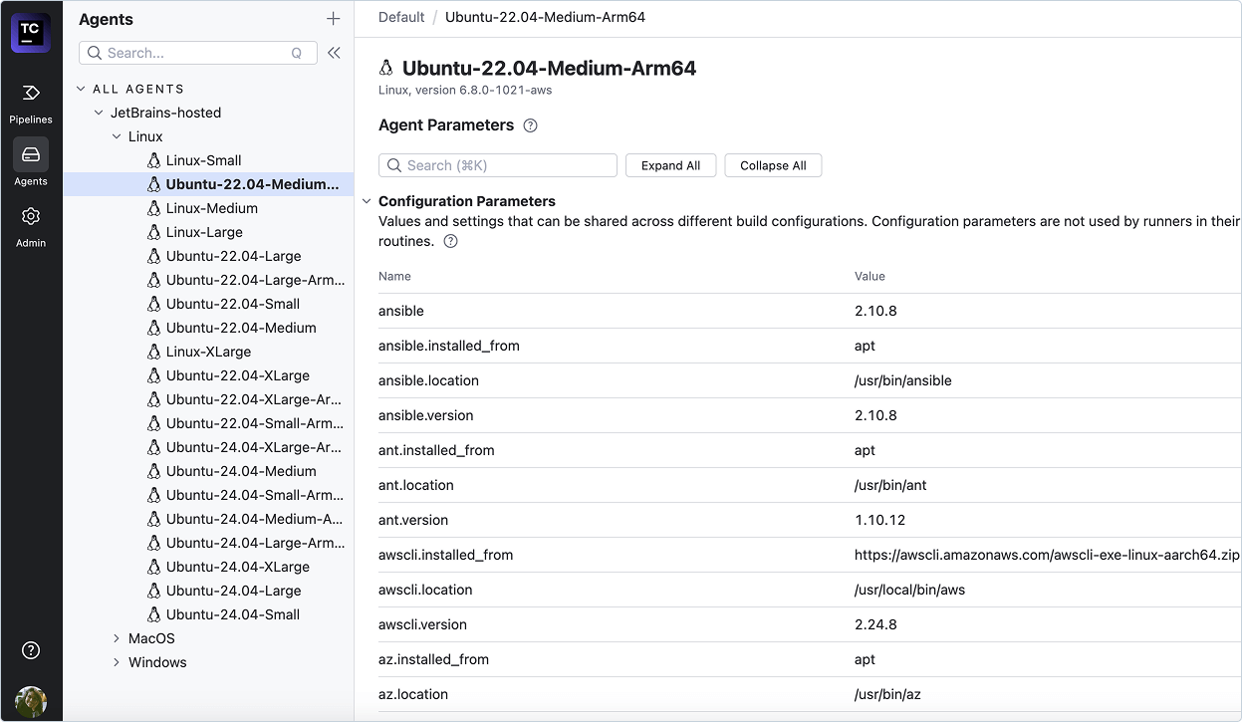This screenshot has width=1242, height=722.
Task: Click the penguin icon next to Ubuntu-24.04-Medium
Action: tap(153, 471)
